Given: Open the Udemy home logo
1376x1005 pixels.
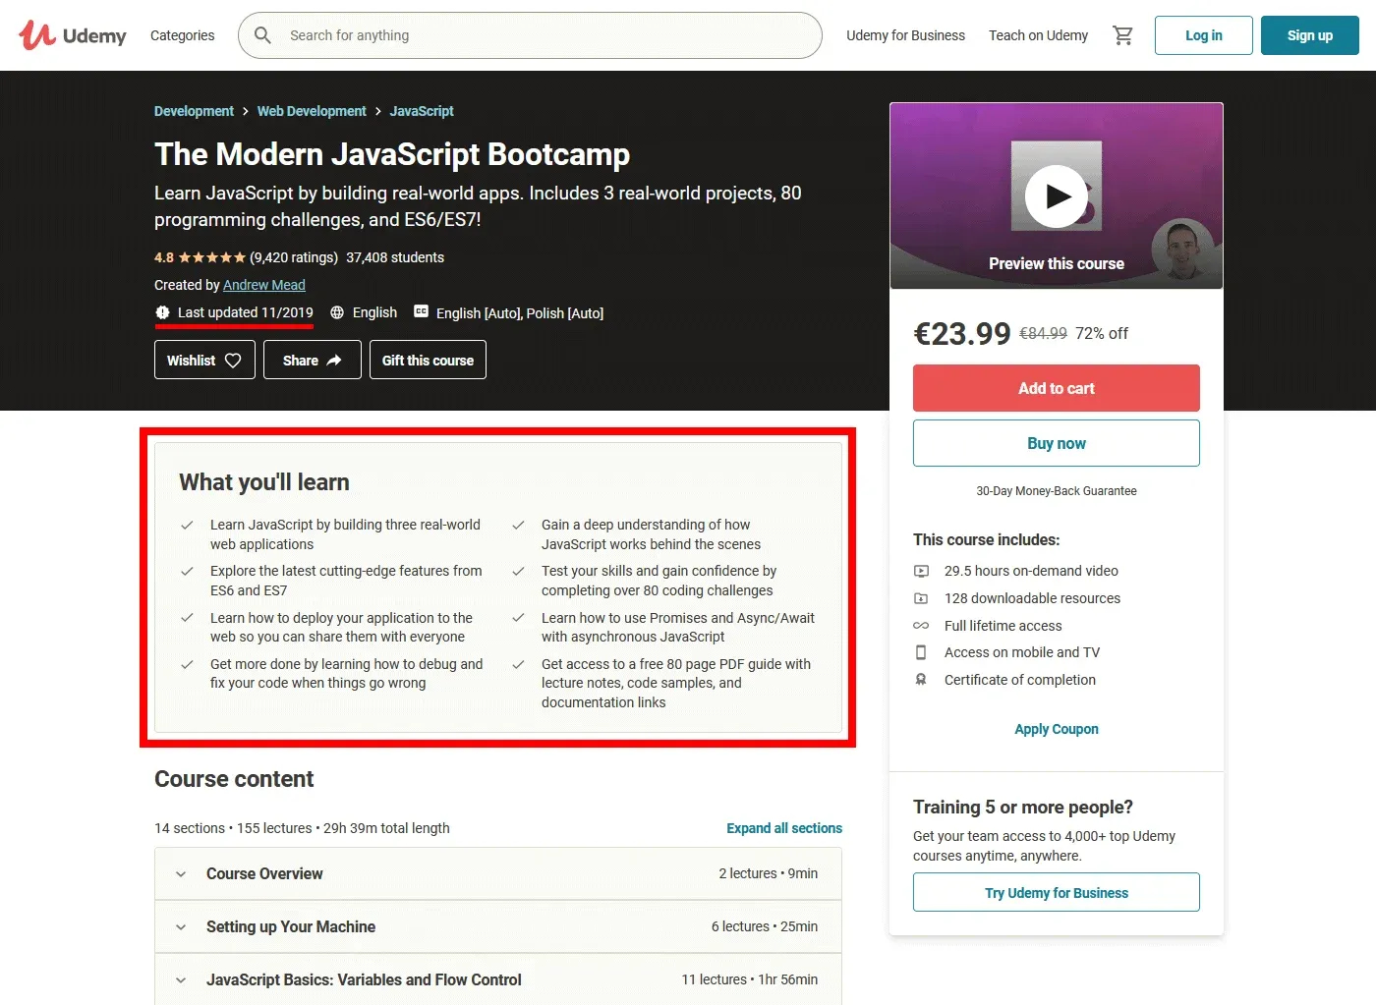Looking at the screenshot, I should (x=73, y=35).
